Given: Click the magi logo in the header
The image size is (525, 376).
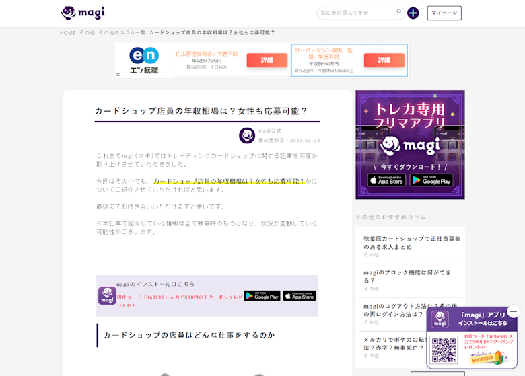Looking at the screenshot, I should [83, 13].
